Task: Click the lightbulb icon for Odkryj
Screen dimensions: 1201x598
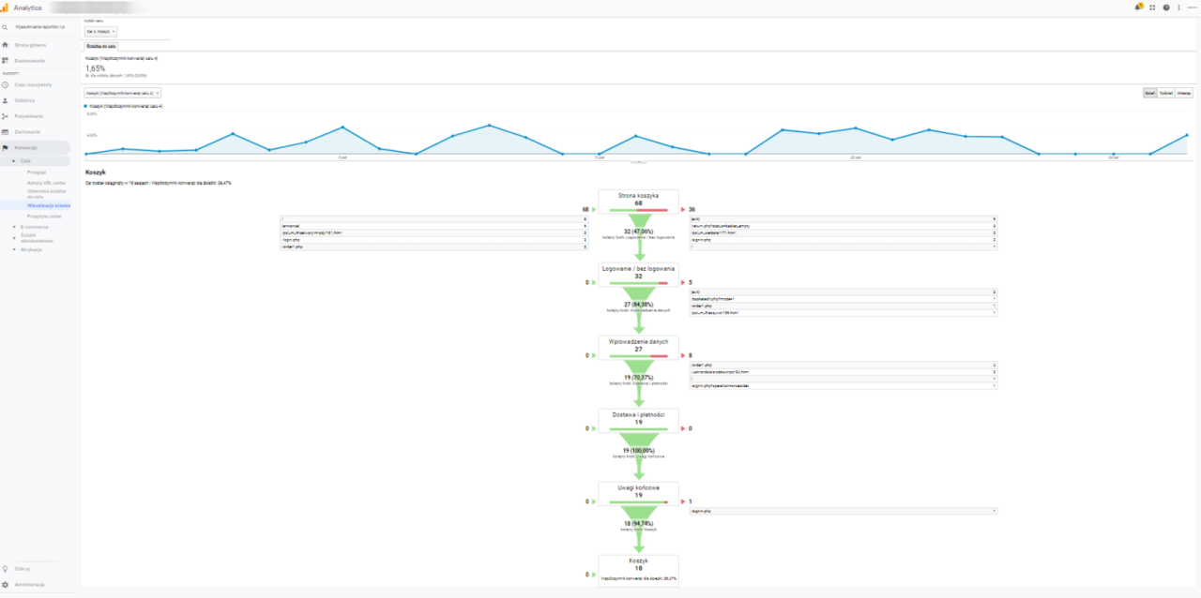Action: coord(6,568)
